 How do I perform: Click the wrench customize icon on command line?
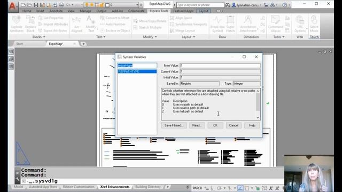pos(18,180)
